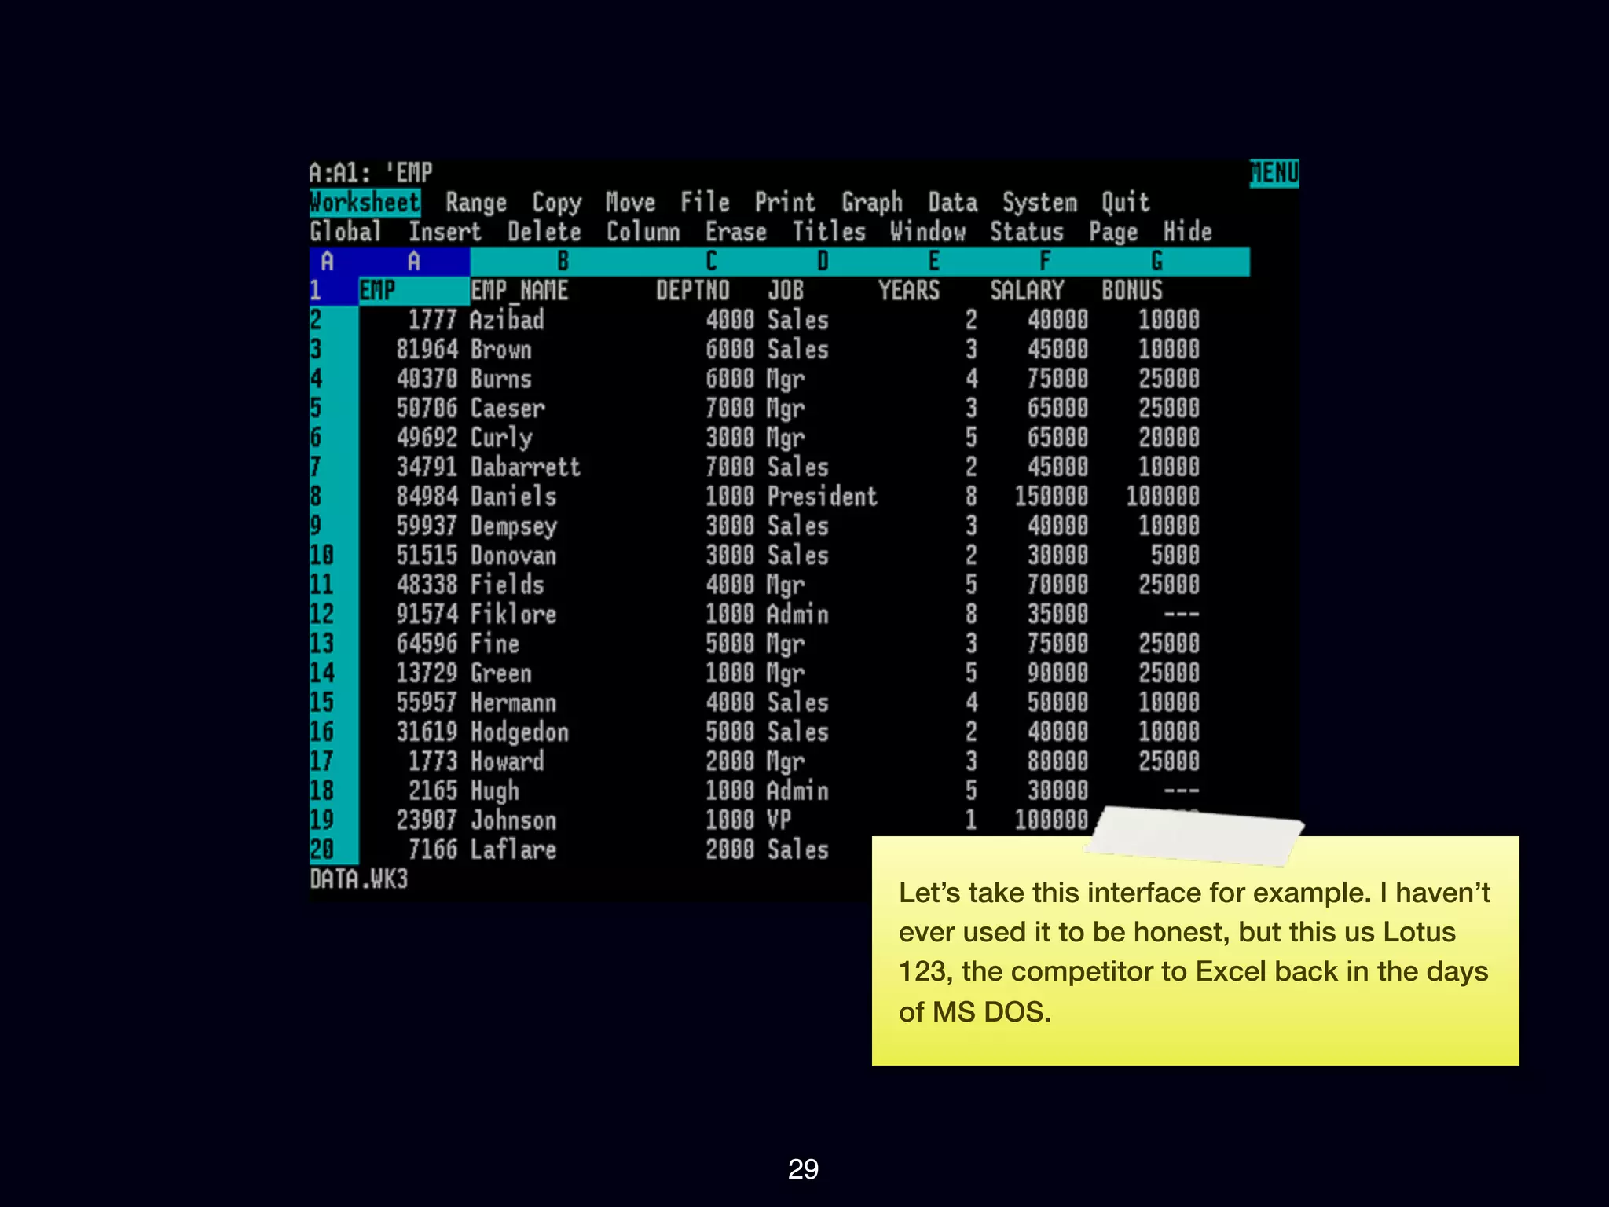Viewport: 1609px width, 1207px height.
Task: Select the name cell Caeser
Action: coord(508,409)
